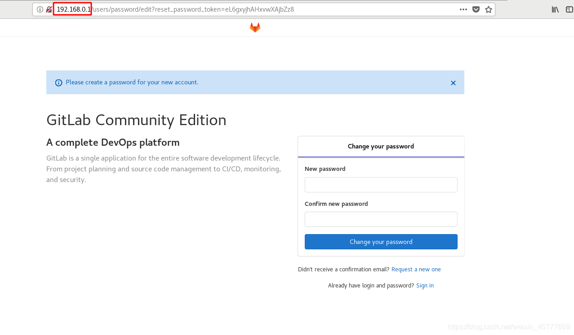The image size is (574, 335).
Task: Open the Sign in link
Action: (x=425, y=286)
